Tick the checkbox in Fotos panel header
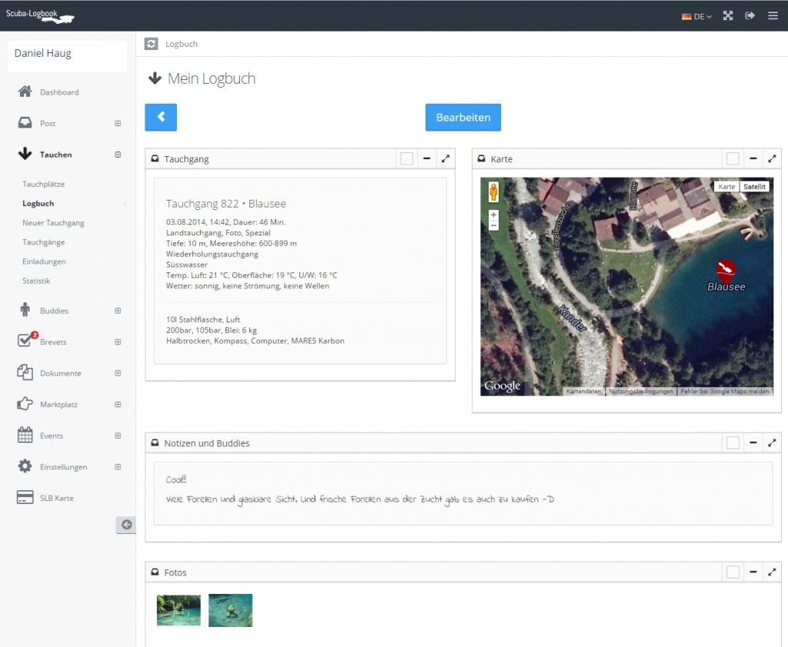 733,572
